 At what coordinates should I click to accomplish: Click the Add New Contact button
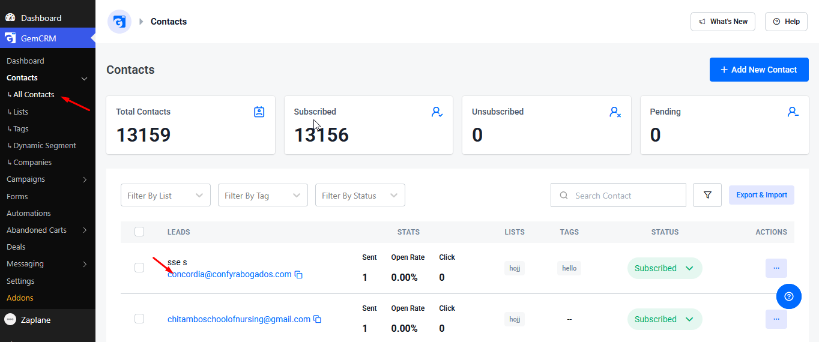[759, 70]
